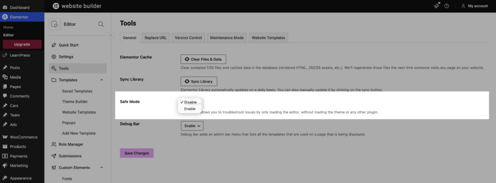Open WooCommerce in admin menu
496x183 pixels.
tap(22, 137)
